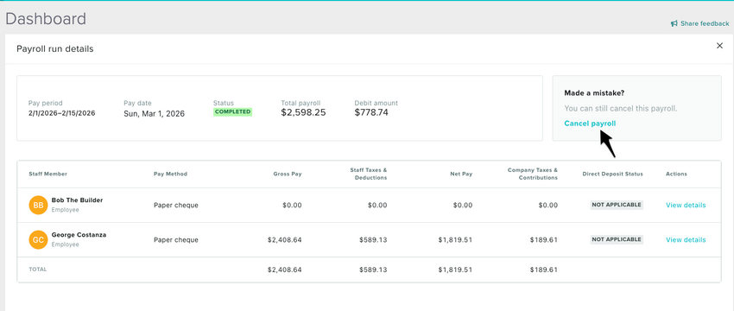Click George Costanza's Paper cheque cell
The width and height of the screenshot is (734, 311).
[176, 240]
